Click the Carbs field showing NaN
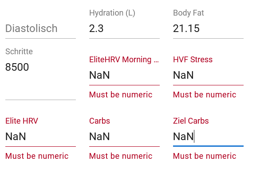Viewport: 272px width, 177px height. [124, 137]
